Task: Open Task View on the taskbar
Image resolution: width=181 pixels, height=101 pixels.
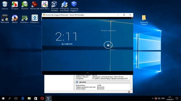Action: (16, 98)
